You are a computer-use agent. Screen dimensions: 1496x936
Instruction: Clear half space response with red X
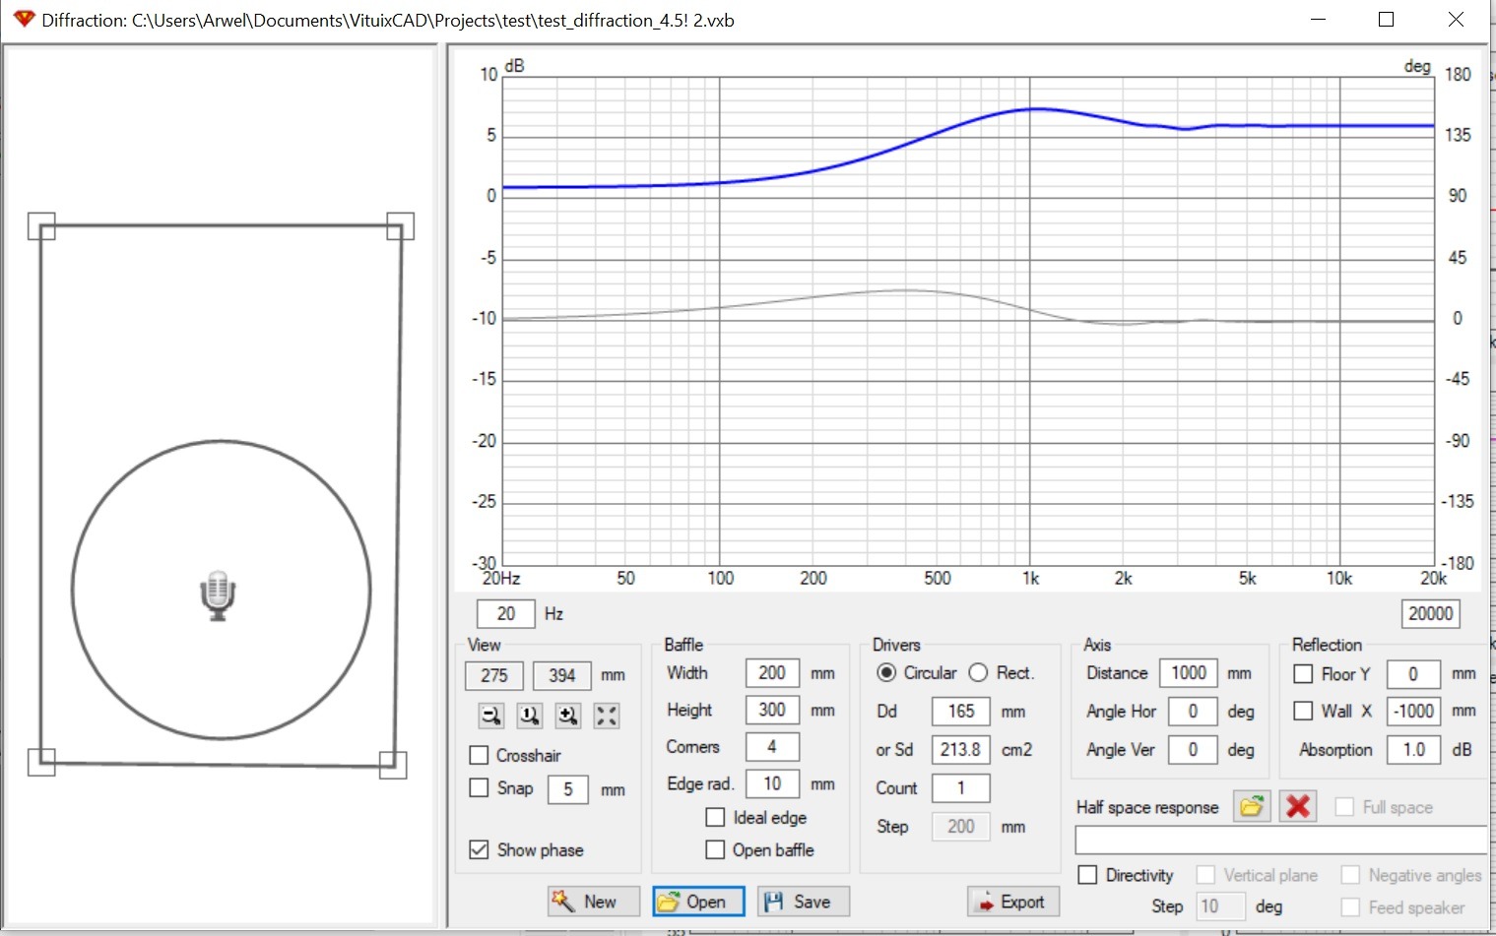(x=1298, y=807)
